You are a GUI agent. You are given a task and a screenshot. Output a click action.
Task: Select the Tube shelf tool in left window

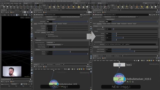(x=11, y=7)
